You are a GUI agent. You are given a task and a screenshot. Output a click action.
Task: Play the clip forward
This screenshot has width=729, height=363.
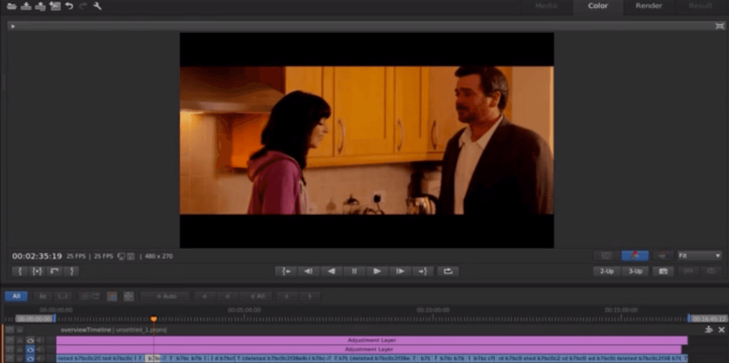point(377,271)
